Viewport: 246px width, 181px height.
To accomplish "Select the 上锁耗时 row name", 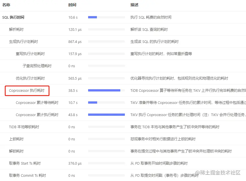I will pos(16,139).
